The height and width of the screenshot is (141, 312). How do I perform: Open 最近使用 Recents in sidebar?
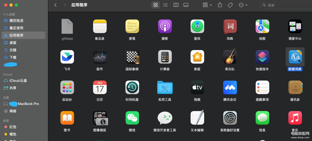[x=23, y=28]
